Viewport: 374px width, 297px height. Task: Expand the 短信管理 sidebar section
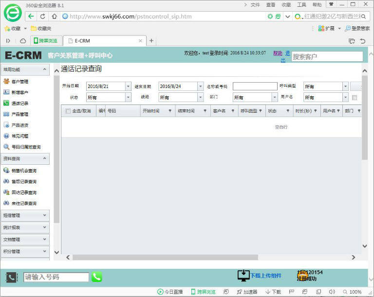pyautogui.click(x=25, y=215)
